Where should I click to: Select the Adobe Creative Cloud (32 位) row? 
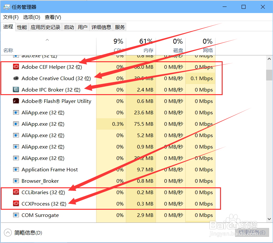108,78
